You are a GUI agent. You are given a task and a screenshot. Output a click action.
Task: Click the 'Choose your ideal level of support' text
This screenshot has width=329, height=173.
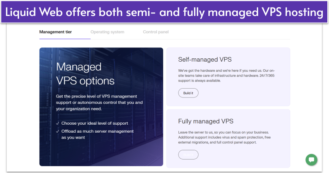pyautogui.click(x=94, y=123)
